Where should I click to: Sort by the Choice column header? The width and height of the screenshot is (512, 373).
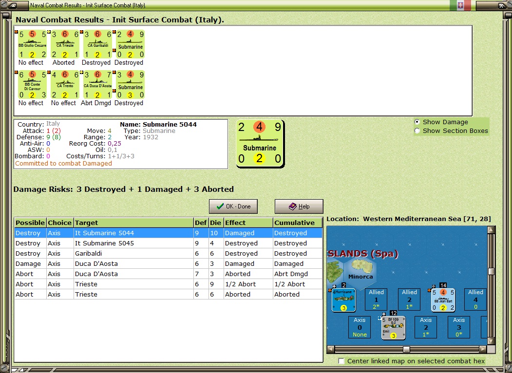[x=60, y=223]
